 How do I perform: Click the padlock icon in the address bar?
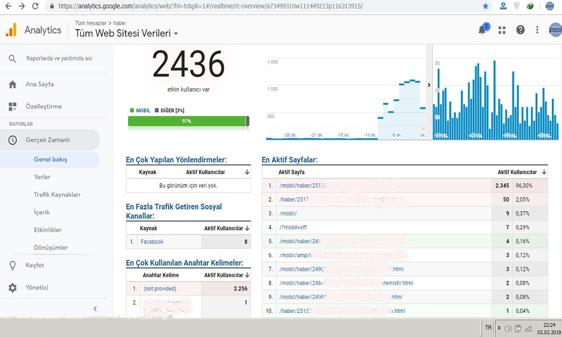[52, 6]
